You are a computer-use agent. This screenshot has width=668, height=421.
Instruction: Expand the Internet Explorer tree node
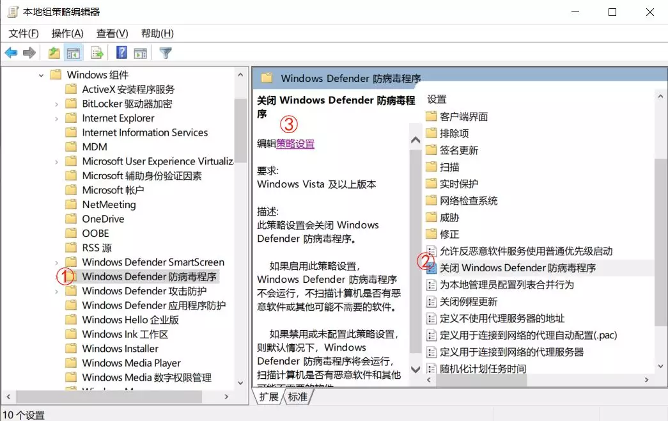click(x=56, y=118)
